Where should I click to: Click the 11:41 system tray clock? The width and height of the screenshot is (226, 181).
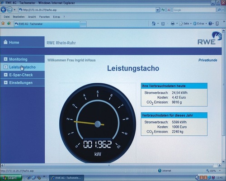click(x=220, y=178)
